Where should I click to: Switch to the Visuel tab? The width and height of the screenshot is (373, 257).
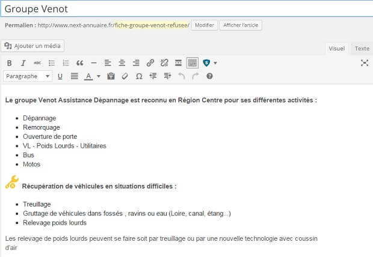[337, 49]
